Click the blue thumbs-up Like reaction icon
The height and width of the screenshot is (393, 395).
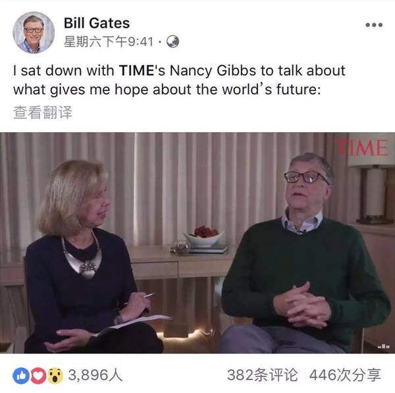(x=21, y=376)
